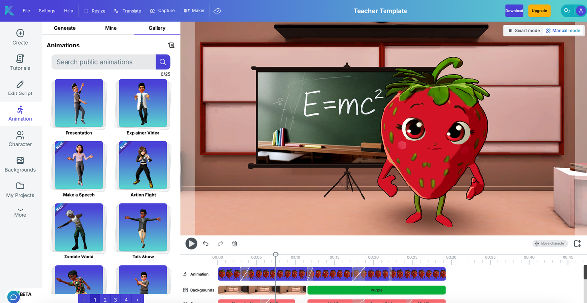Click the Move character button
587x303 pixels.
550,243
